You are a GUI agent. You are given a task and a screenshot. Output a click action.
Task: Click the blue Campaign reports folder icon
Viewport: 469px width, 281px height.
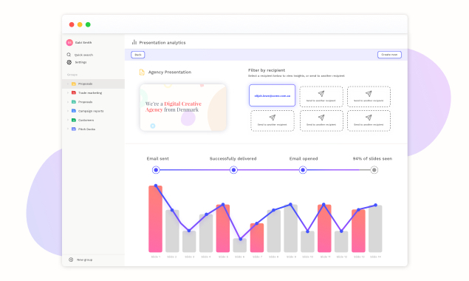tap(74, 111)
